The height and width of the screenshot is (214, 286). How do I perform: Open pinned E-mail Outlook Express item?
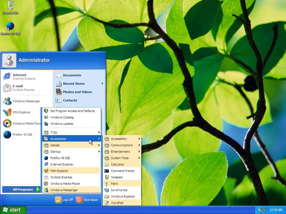pyautogui.click(x=27, y=88)
